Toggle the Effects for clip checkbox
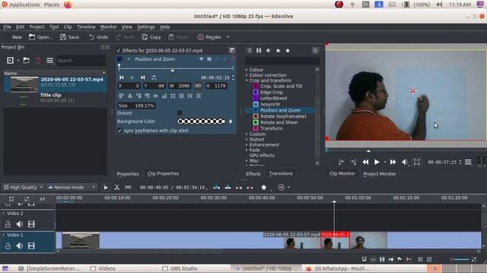The width and height of the screenshot is (487, 273). click(x=119, y=51)
